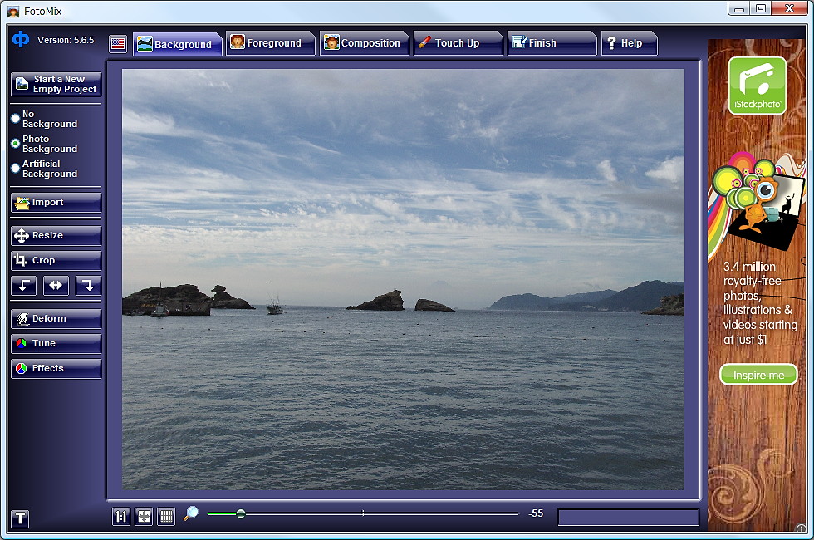
Task: Open the Effects panel
Action: click(x=56, y=369)
